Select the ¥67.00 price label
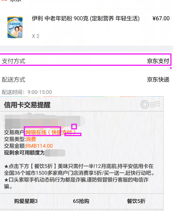 (161, 18)
